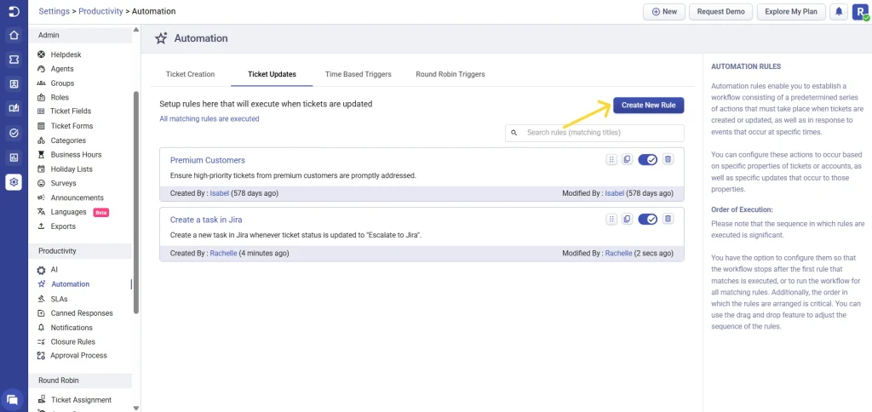The width and height of the screenshot is (872, 412).
Task: Click the New button in the top bar
Action: [x=664, y=12]
